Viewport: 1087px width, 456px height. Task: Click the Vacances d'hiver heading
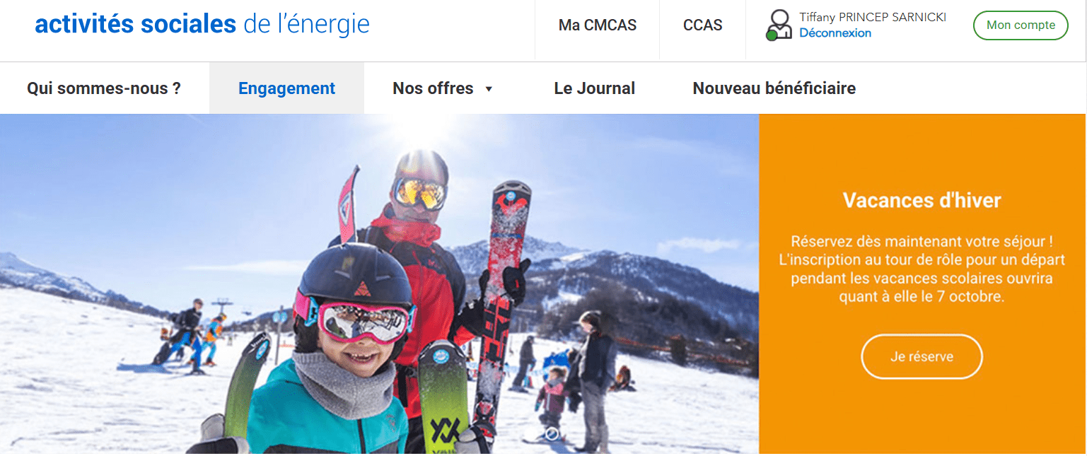[922, 200]
